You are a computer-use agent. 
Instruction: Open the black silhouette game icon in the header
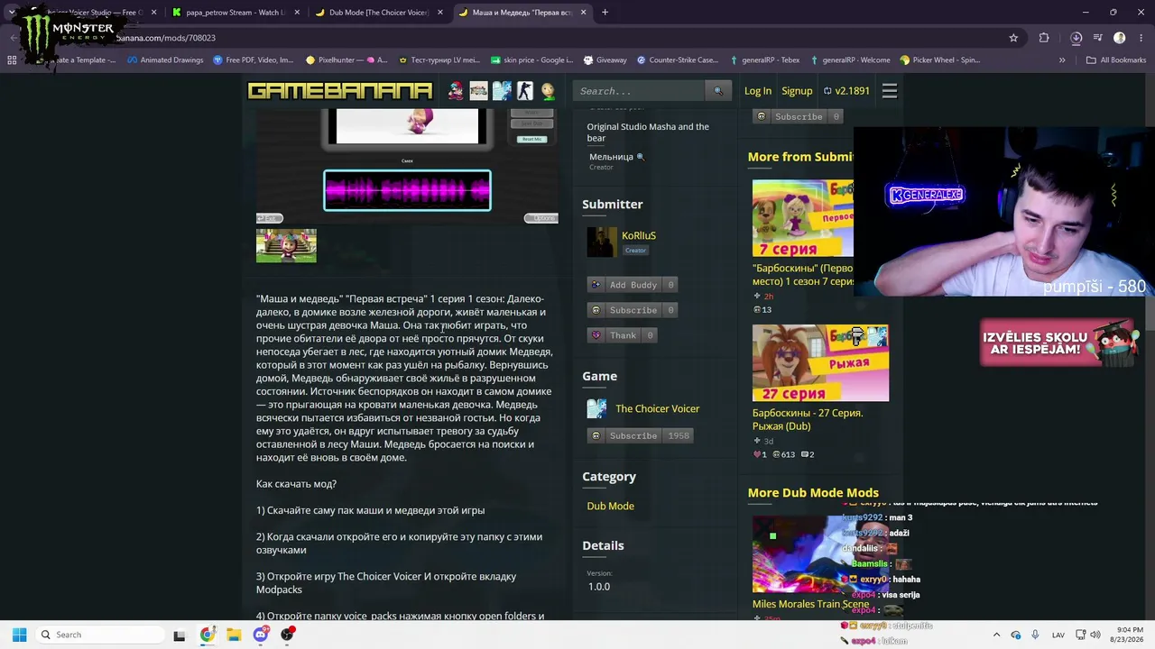[524, 91]
